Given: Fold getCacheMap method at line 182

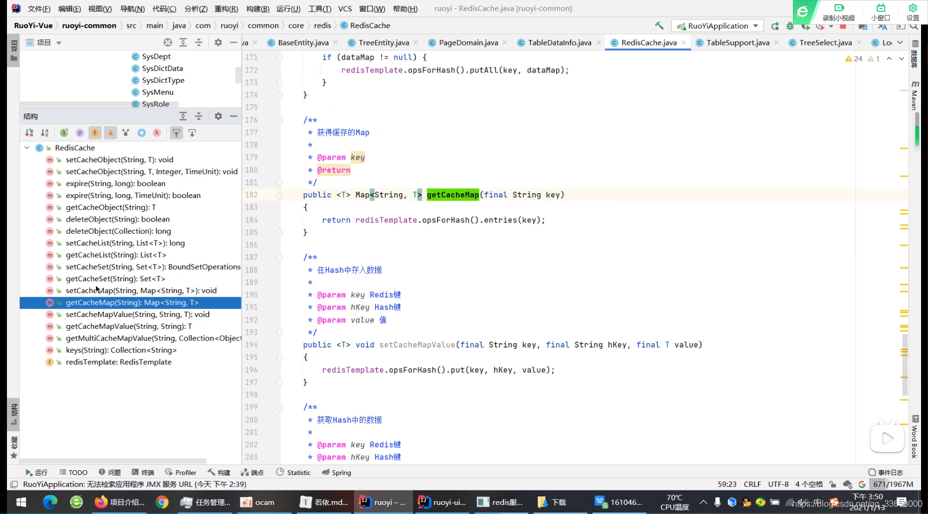Looking at the screenshot, I should tap(280, 195).
